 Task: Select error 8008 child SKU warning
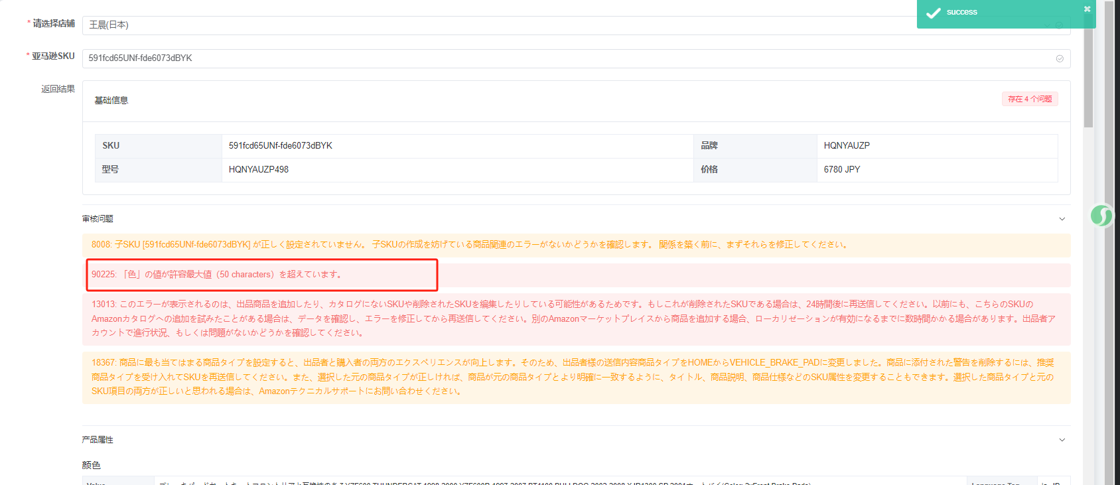(468, 245)
